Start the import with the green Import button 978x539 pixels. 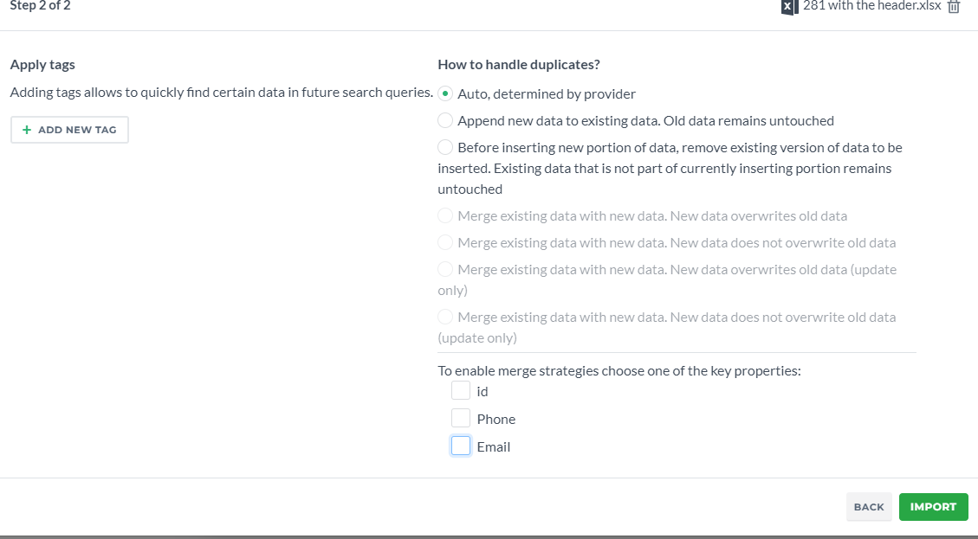[x=933, y=507]
